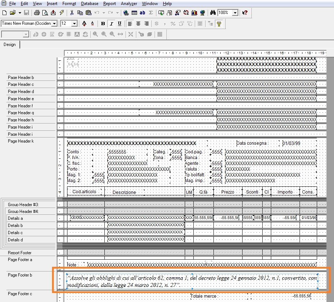Image resolution: width=334 pixels, height=302 pixels.
Task: Click the yellow wrench Format icon
Action: click(x=219, y=24)
